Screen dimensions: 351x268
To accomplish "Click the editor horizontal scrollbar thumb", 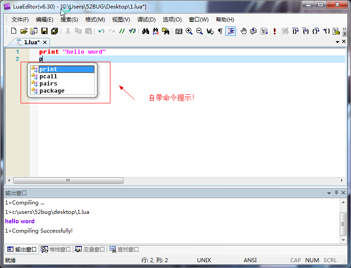I will [68, 180].
